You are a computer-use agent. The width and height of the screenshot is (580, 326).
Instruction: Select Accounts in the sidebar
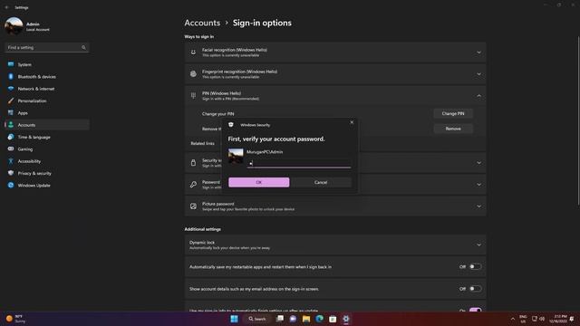tap(46, 125)
